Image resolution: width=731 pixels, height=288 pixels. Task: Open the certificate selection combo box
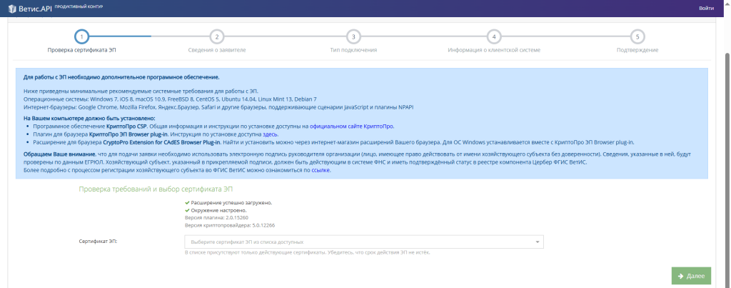coord(364,242)
